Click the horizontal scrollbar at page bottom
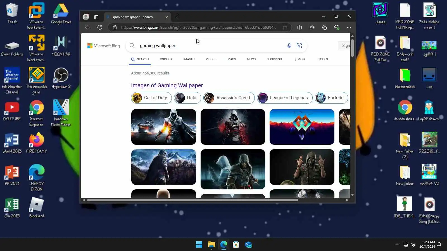This screenshot has height=251, width=447. point(192,200)
